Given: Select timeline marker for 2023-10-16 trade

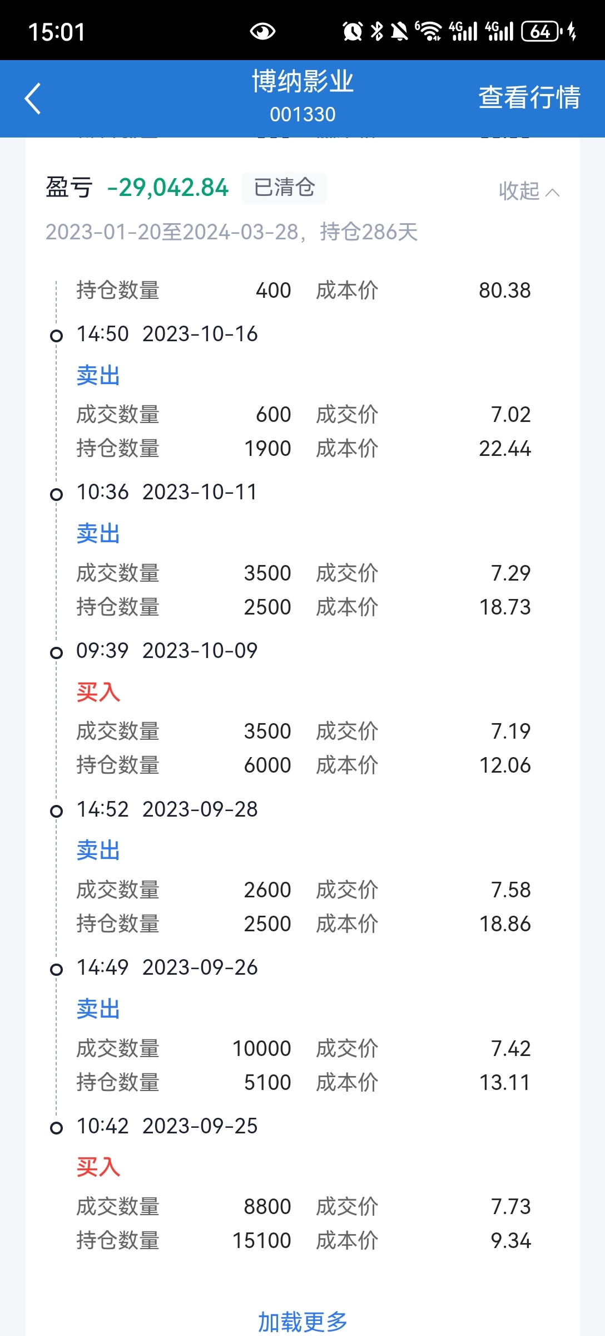Looking at the screenshot, I should 56,336.
